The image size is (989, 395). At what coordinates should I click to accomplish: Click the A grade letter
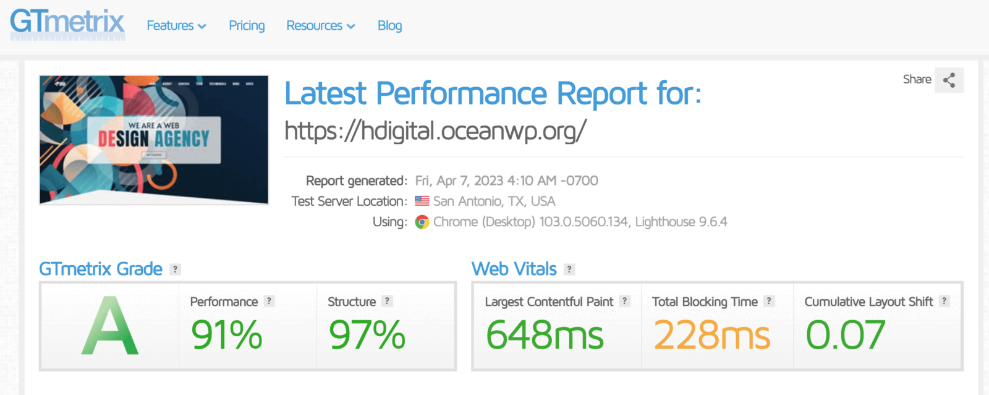pos(110,326)
